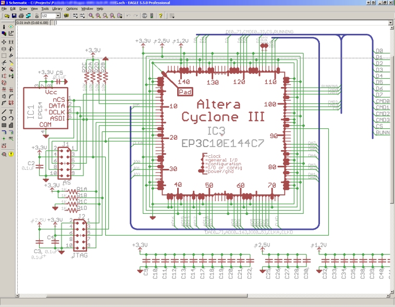Select the Polygon tool
The image size is (395, 307).
point(11,125)
